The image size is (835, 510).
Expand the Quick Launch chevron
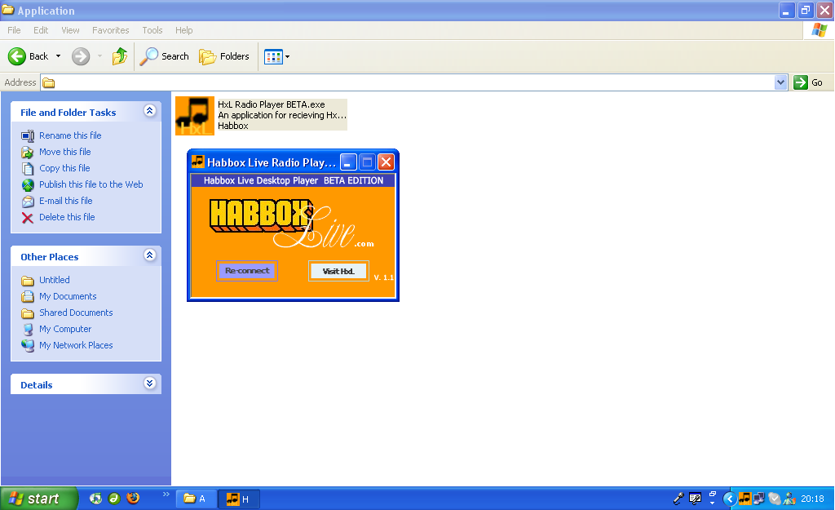click(x=166, y=494)
